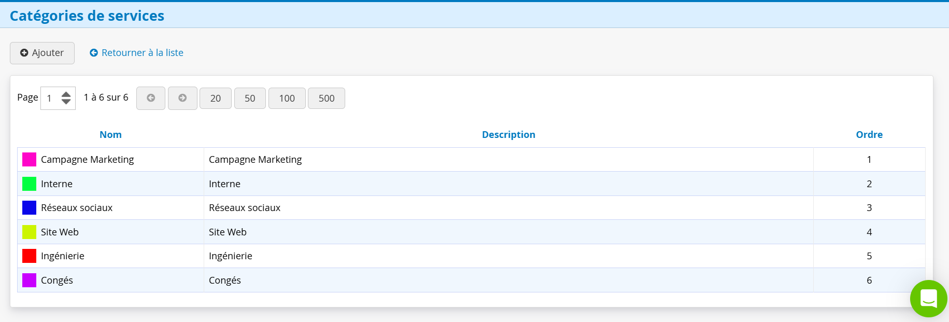The height and width of the screenshot is (322, 949).
Task: Focus the Page number input field
Action: 51,98
